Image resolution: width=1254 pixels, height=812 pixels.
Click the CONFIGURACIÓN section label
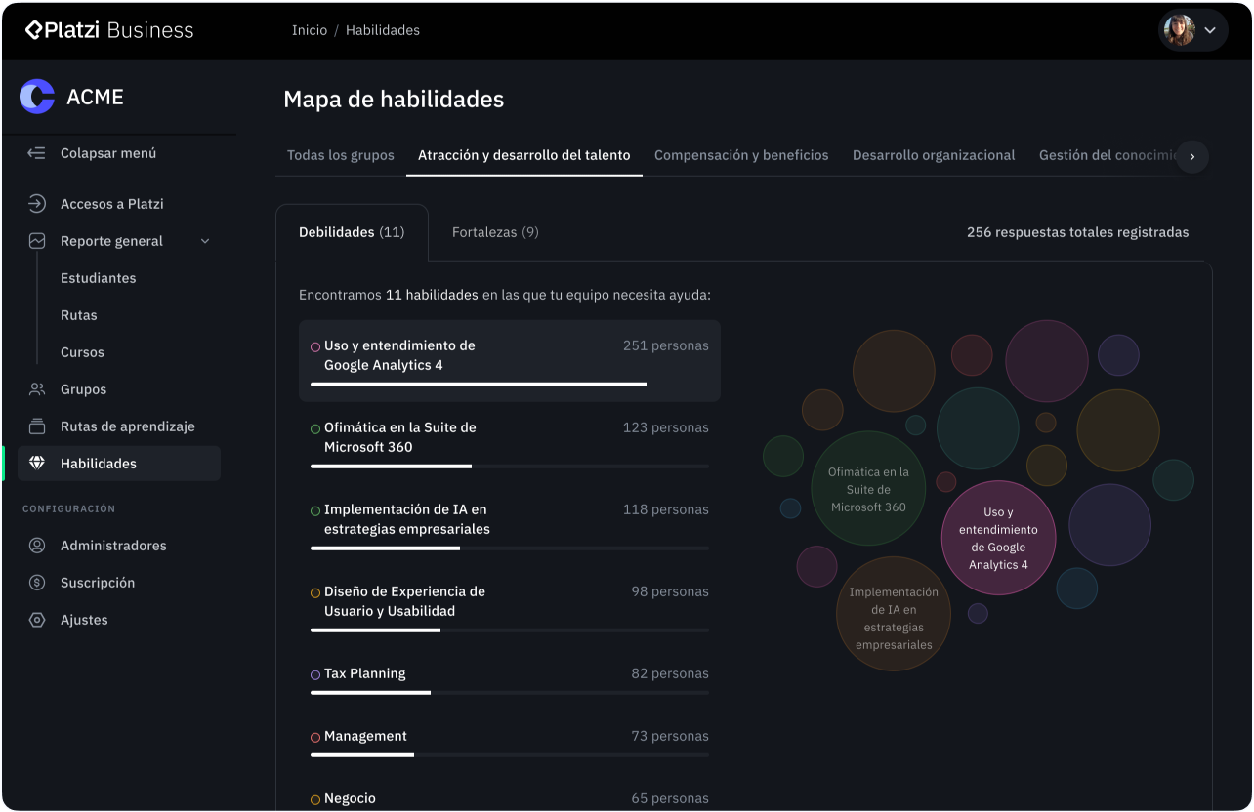pos(68,508)
